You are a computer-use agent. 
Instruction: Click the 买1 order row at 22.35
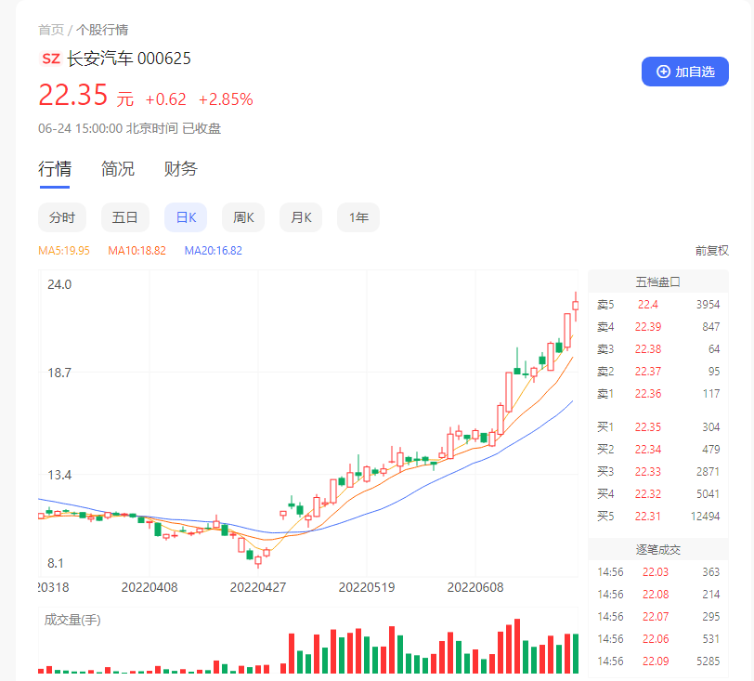tap(658, 427)
